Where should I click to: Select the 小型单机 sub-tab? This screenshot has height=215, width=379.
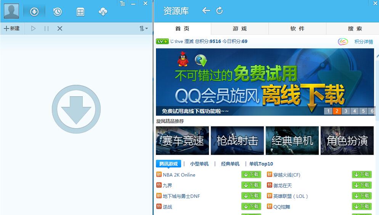coord(199,164)
